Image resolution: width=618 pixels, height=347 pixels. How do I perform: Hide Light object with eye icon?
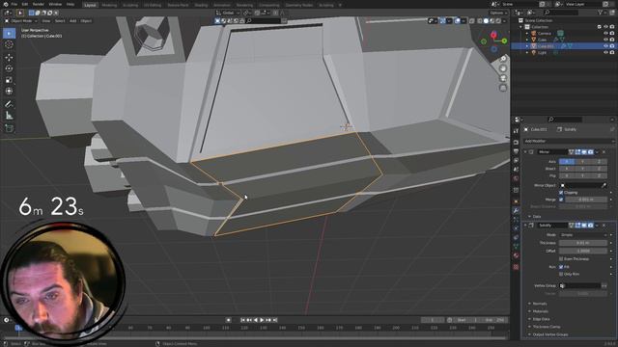(x=605, y=52)
